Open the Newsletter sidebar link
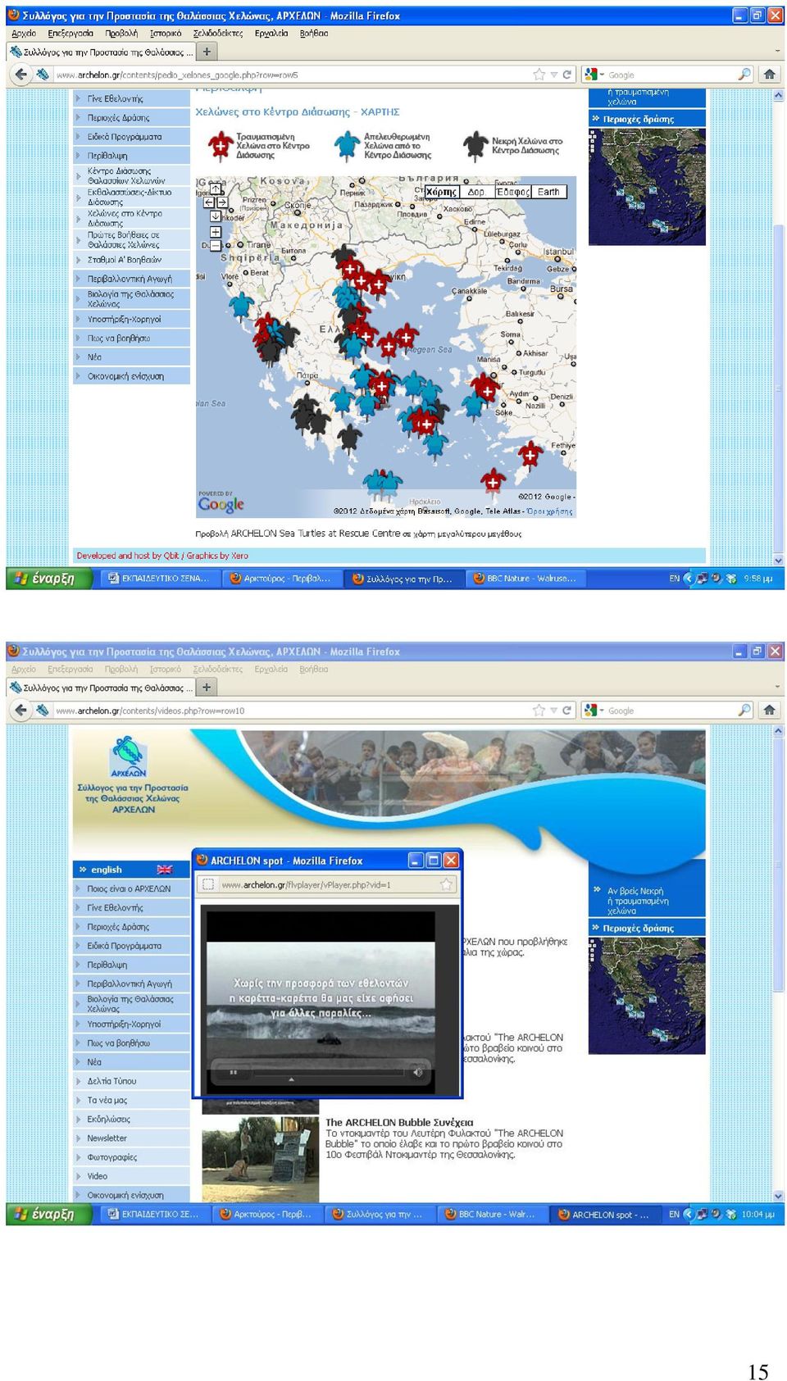 coord(131,1138)
